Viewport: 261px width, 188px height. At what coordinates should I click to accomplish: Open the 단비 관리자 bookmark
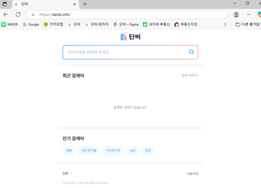97,24
